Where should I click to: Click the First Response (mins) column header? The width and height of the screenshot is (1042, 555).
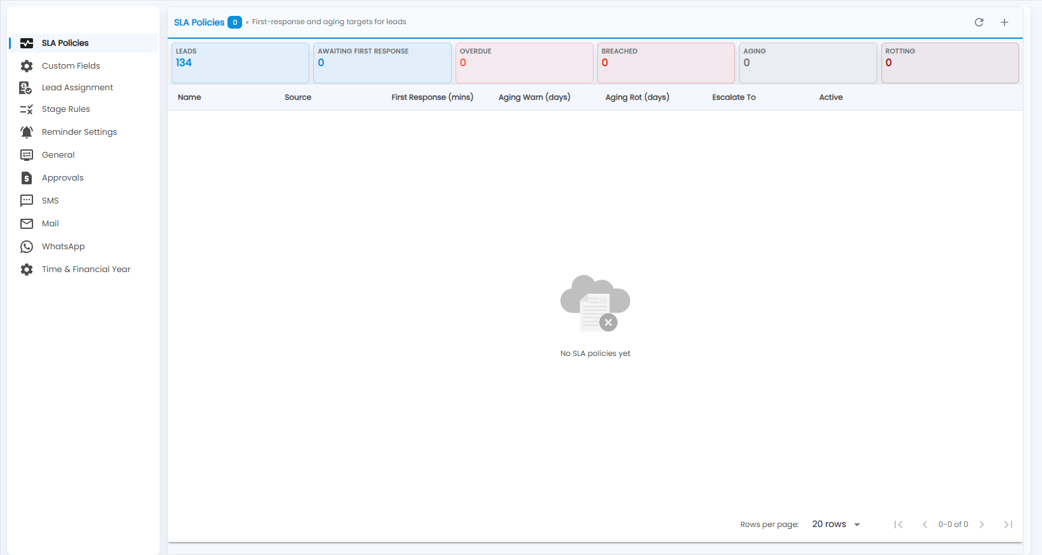[432, 97]
